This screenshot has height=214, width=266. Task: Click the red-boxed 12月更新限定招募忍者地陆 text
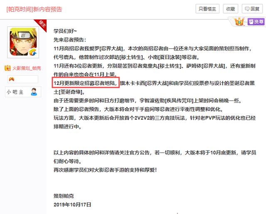point(86,82)
